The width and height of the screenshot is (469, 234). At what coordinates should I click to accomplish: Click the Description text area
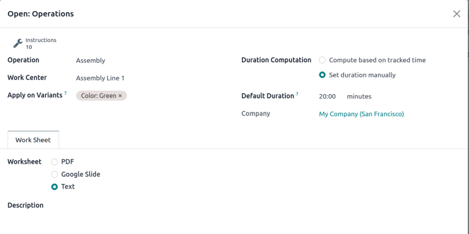(234, 220)
